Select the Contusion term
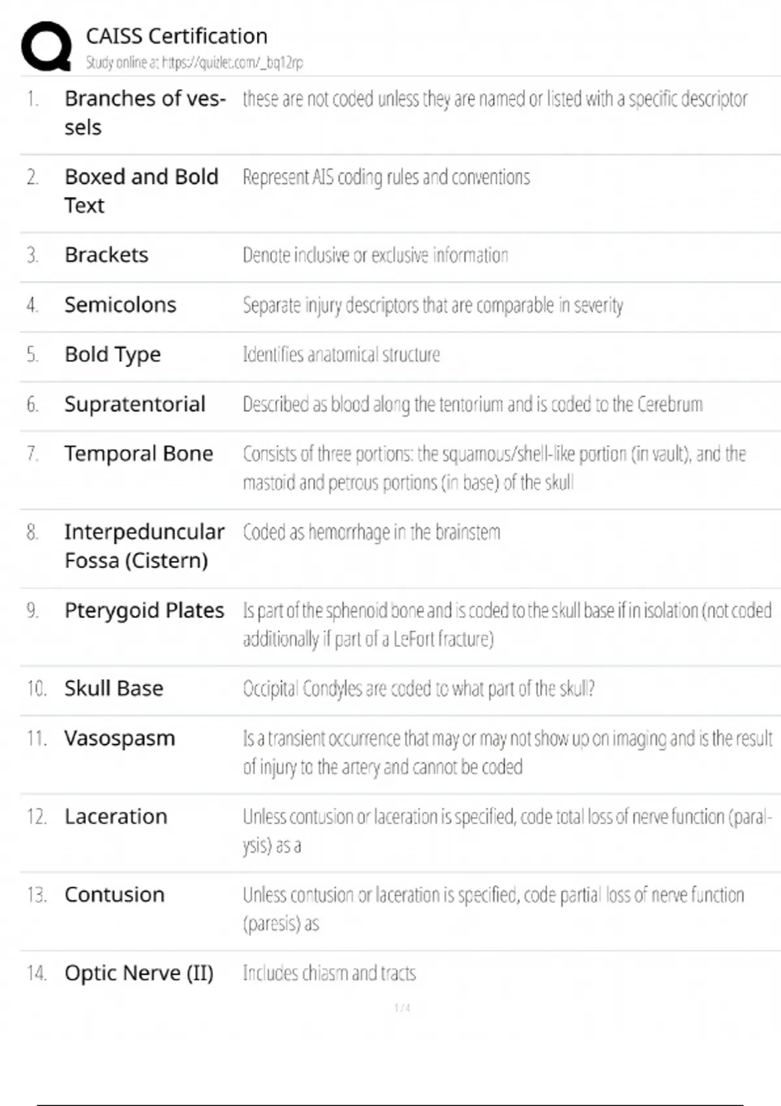Viewport: 781px width, 1106px height. (115, 895)
